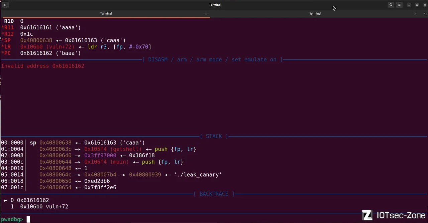
Task: Click the stack offset 05:0014
Action: tap(12, 175)
